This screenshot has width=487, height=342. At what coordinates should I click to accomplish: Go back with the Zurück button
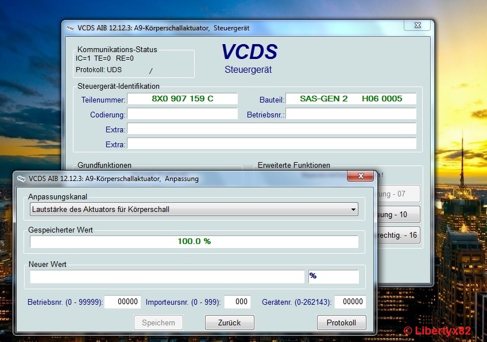(x=230, y=323)
